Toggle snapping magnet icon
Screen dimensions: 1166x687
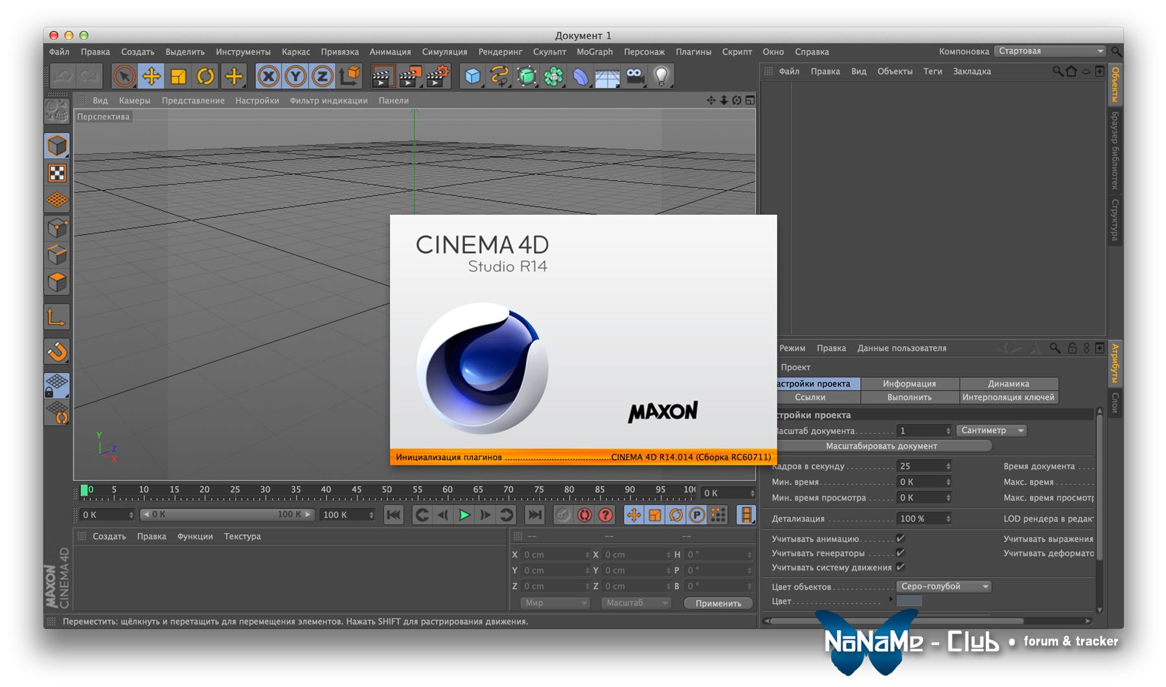(57, 352)
